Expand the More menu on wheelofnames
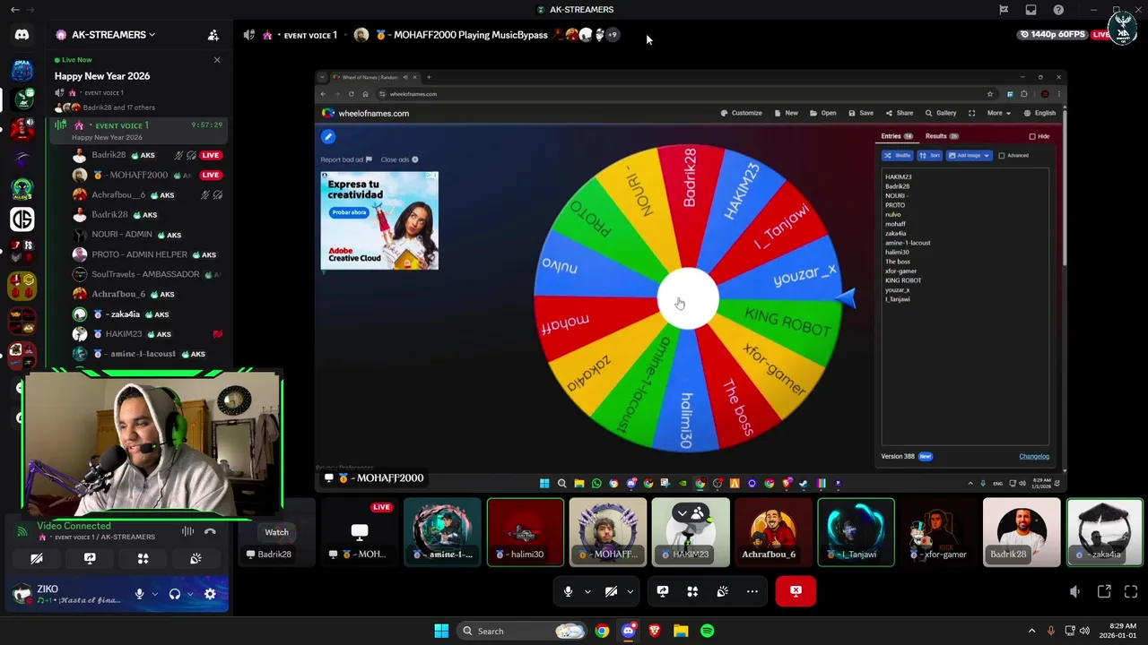The image size is (1148, 645). (999, 113)
